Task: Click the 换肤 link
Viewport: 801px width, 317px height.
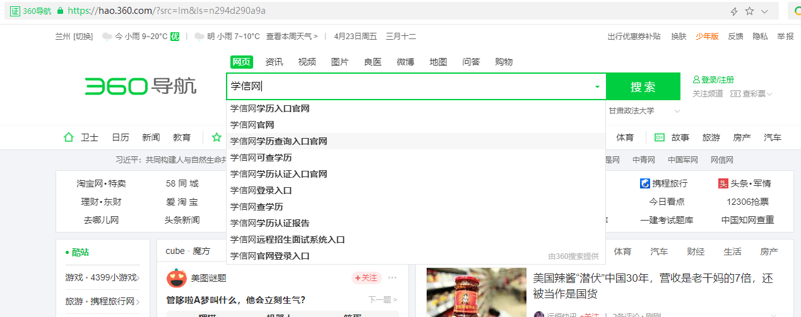Action: [679, 37]
